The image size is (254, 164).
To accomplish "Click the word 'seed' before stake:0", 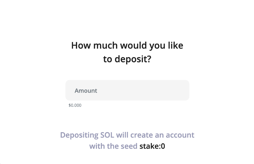I will click(129, 147).
